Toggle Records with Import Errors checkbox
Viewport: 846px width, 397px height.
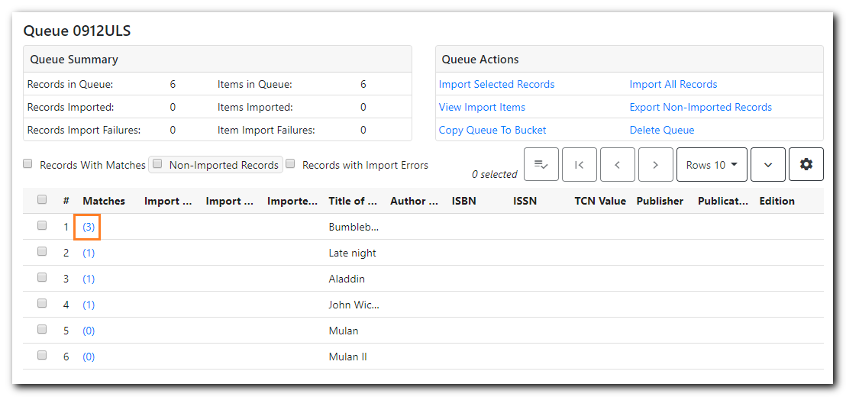tap(290, 164)
